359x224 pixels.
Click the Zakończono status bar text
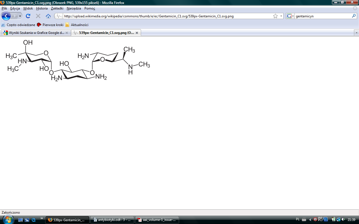tap(11, 213)
